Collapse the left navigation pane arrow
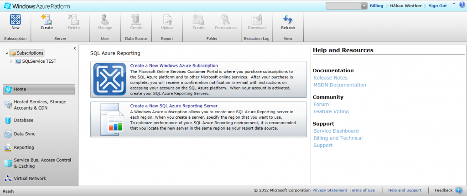This screenshot has width=467, height=196. pos(75,48)
